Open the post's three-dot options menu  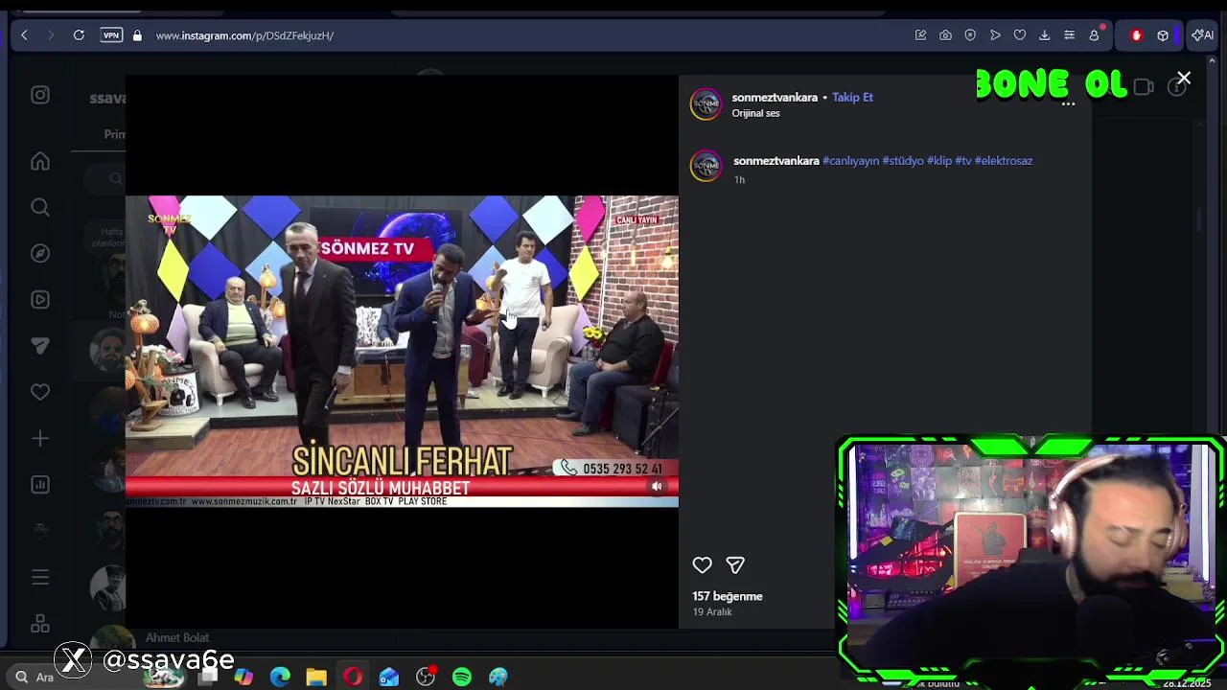pyautogui.click(x=1068, y=103)
